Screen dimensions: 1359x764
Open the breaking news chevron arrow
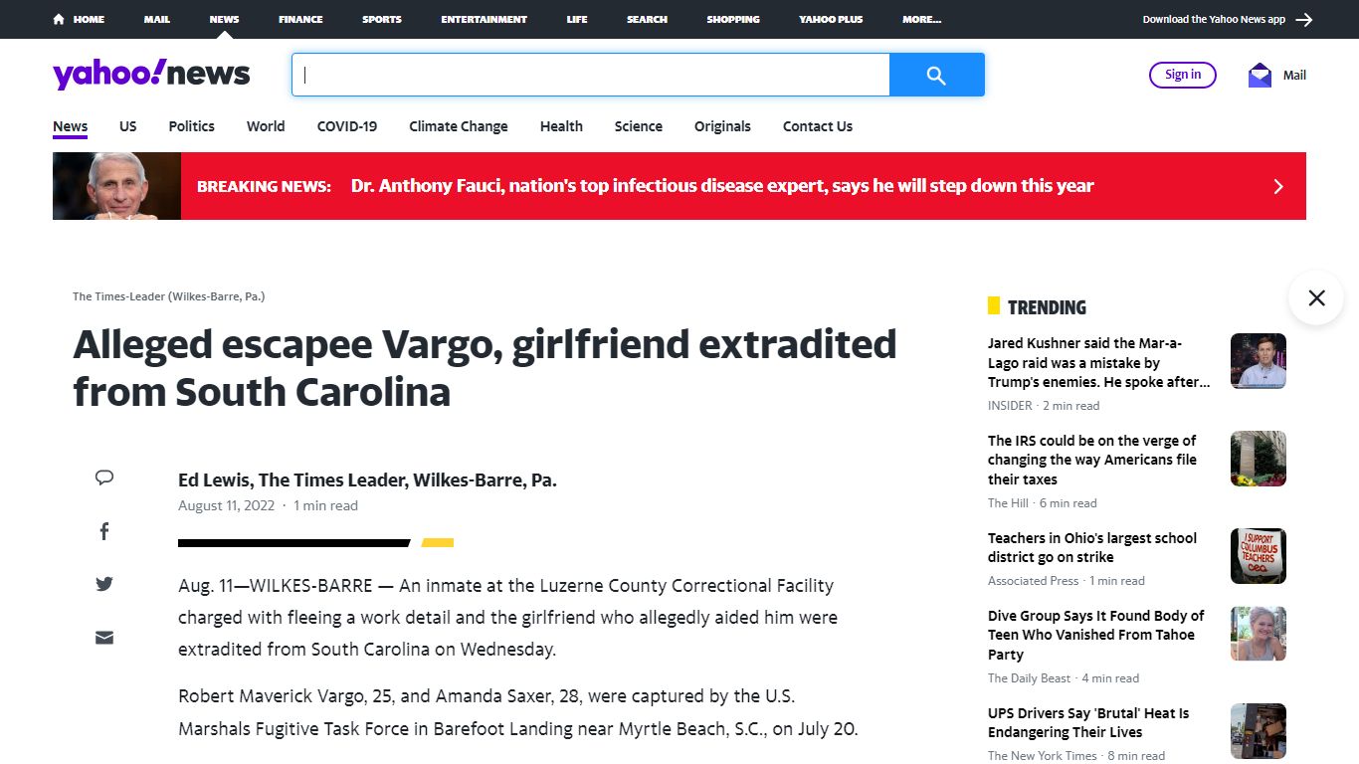click(x=1278, y=186)
